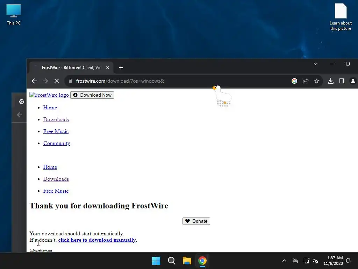
Task: Close the FrostWire tab
Action: (108, 68)
